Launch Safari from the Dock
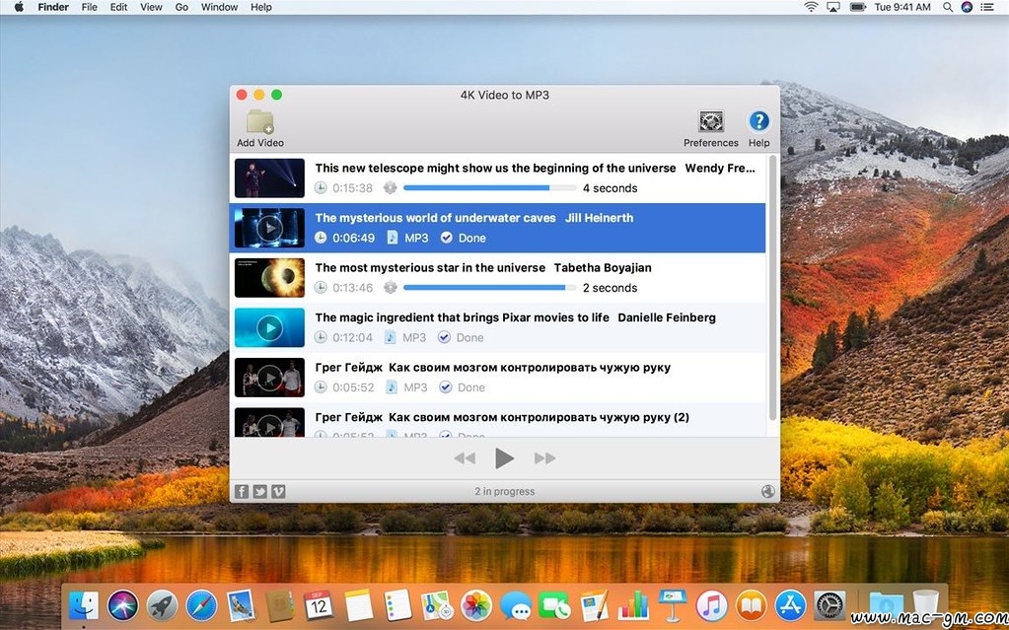1009x630 pixels. coord(201,605)
